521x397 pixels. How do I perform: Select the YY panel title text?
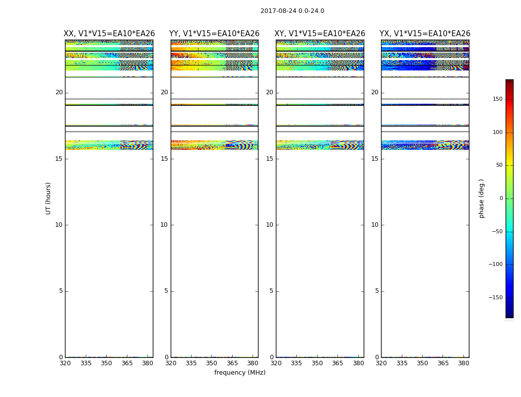(214, 34)
